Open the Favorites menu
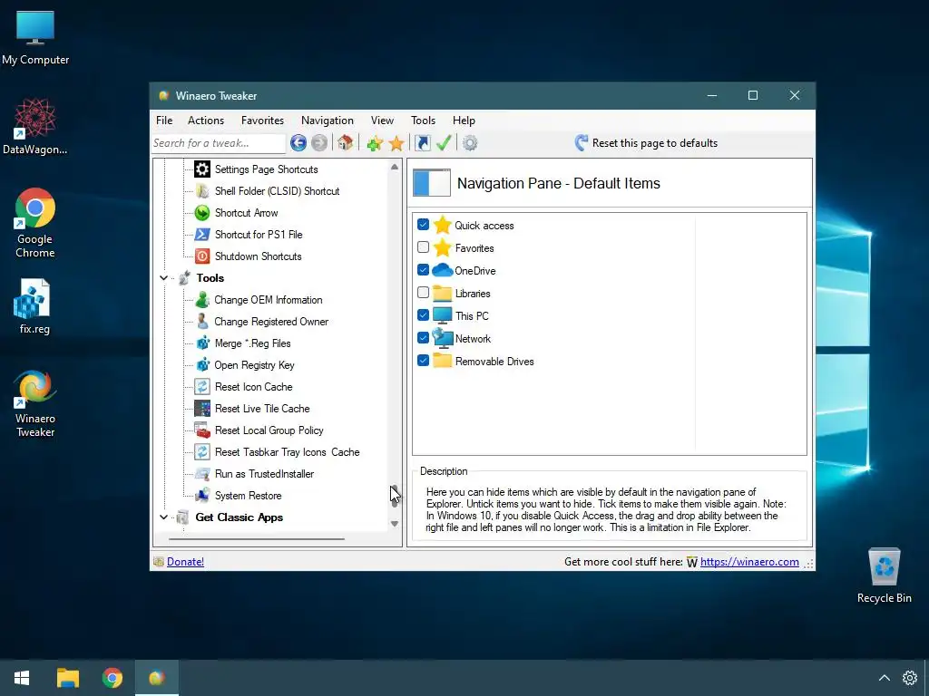This screenshot has width=929, height=696. tap(262, 121)
